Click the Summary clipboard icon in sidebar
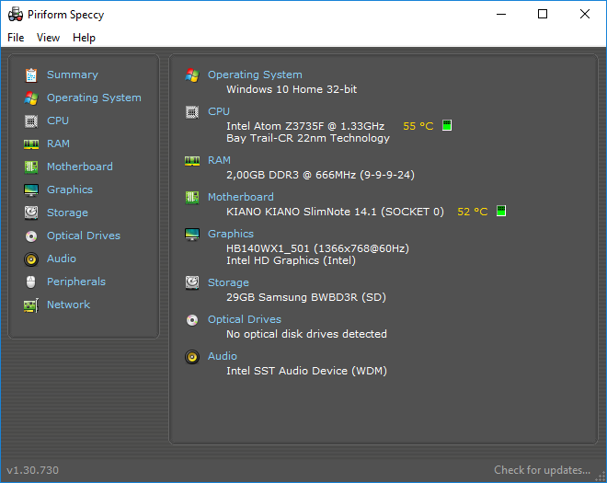607x483 pixels. pos(31,75)
